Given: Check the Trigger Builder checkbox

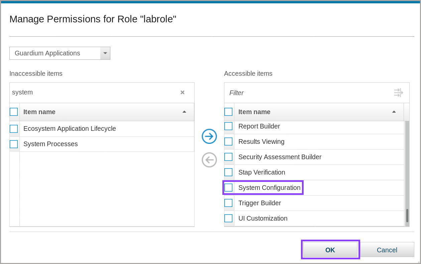Looking at the screenshot, I should (228, 203).
